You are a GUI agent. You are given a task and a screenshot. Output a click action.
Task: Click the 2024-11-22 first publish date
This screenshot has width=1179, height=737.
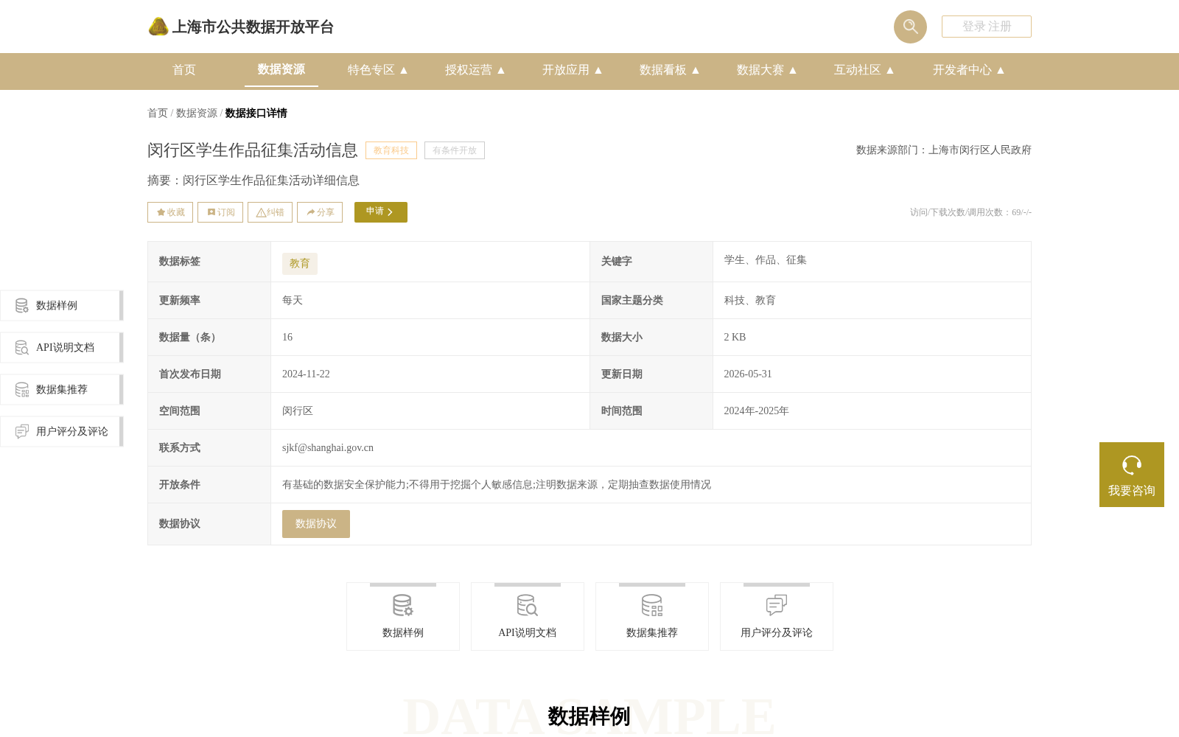point(306,374)
